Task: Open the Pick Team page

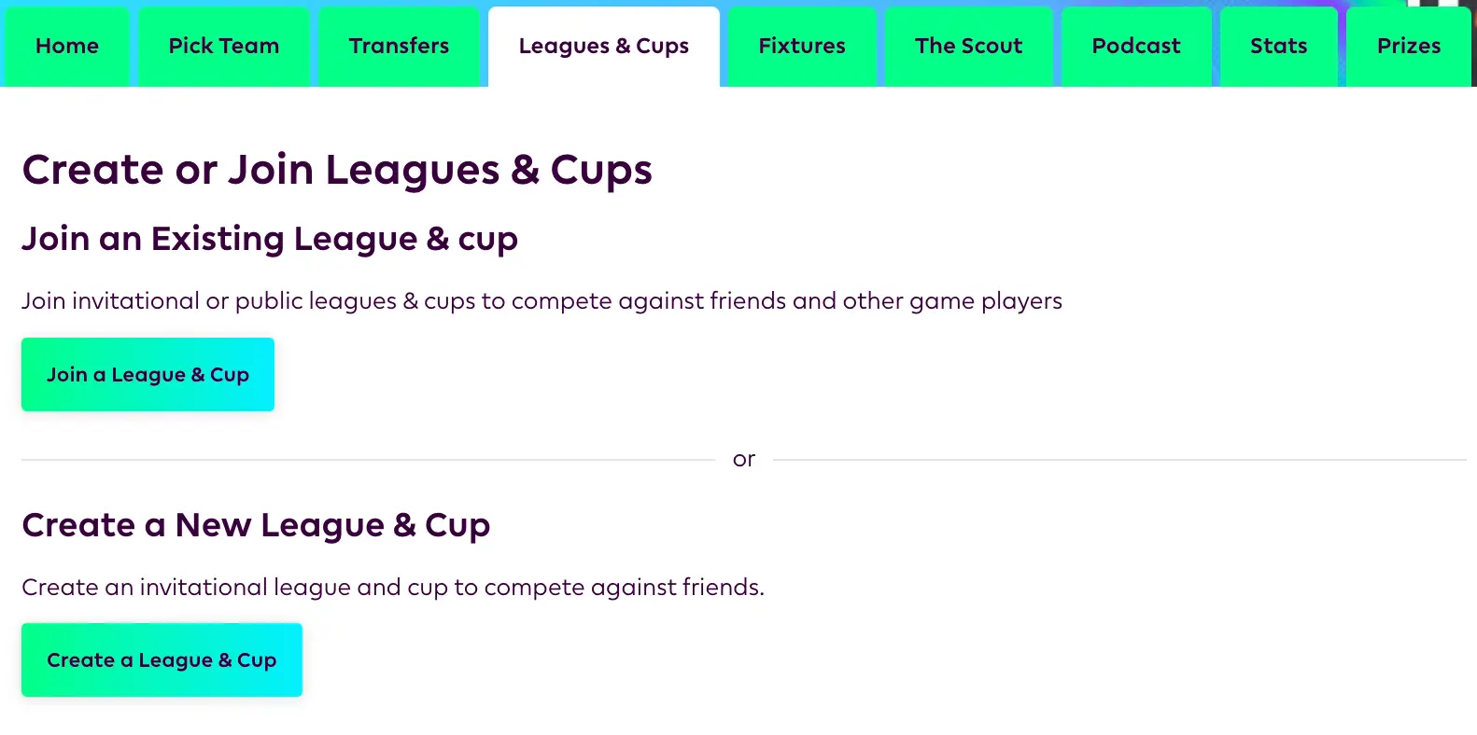Action: click(224, 46)
